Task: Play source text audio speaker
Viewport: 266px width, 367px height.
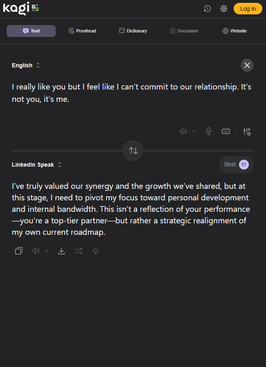Action: (x=183, y=131)
